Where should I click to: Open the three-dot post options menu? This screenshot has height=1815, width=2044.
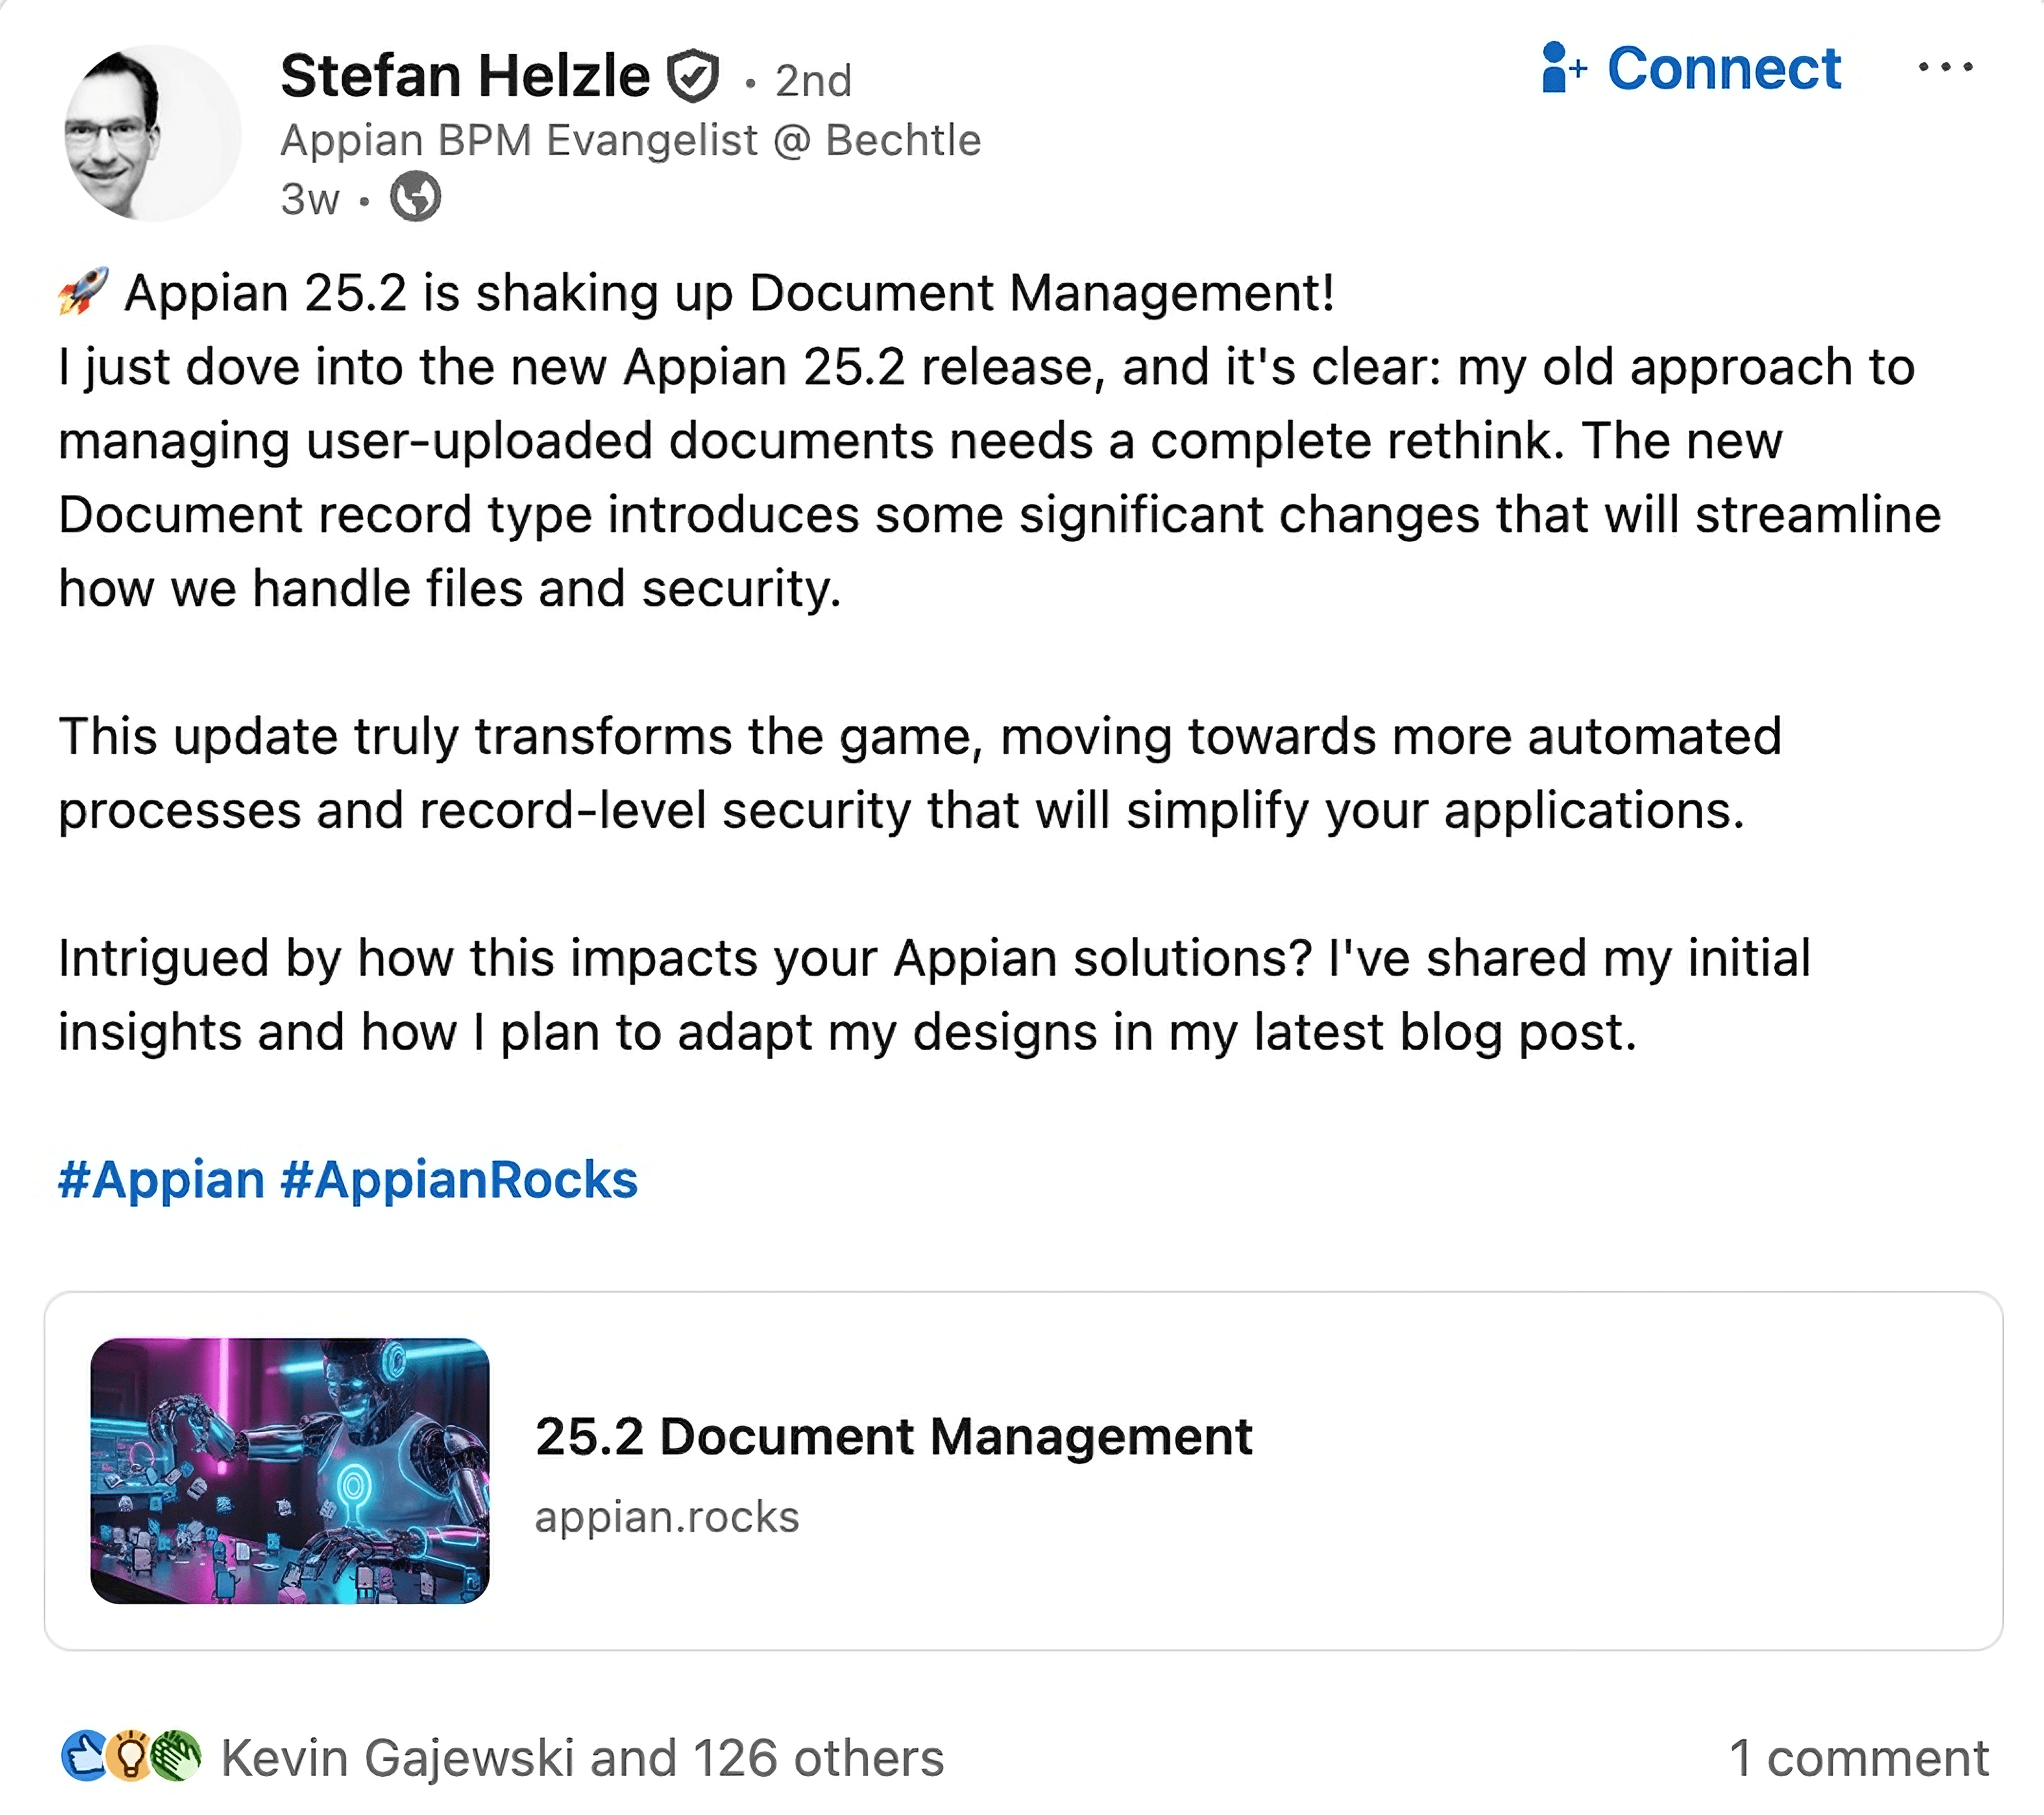[x=1945, y=68]
